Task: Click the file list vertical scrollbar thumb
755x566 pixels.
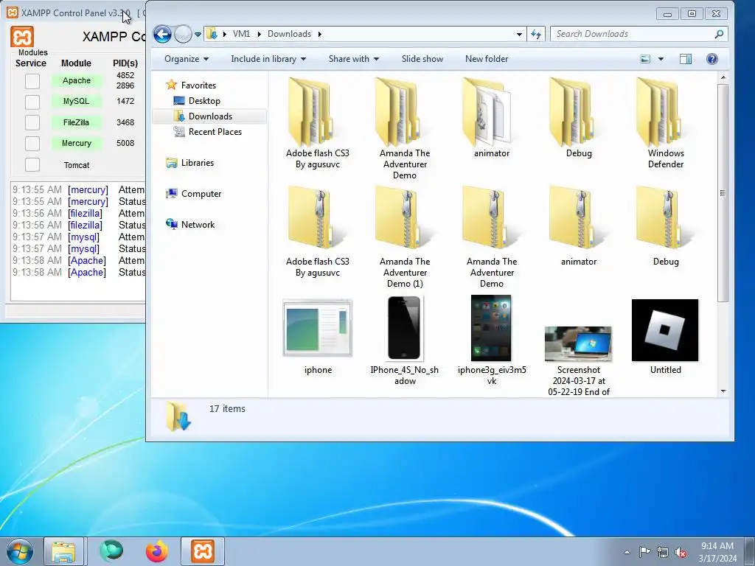Action: pos(723,192)
